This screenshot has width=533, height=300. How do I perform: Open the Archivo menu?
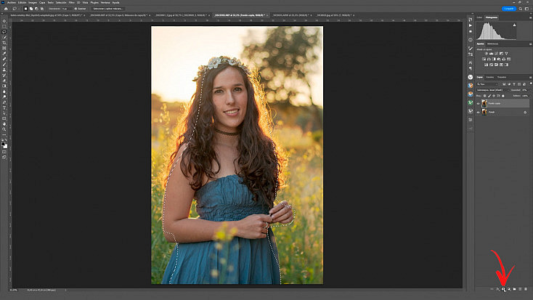tap(12, 2)
